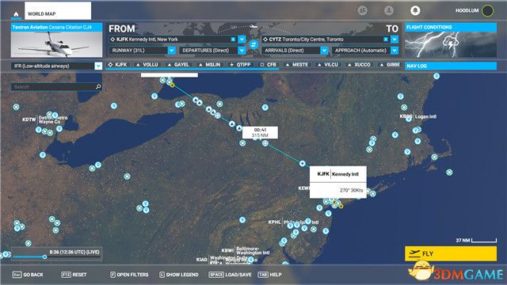Open the notifications bell icon
507x285 pixels.
pos(415,10)
